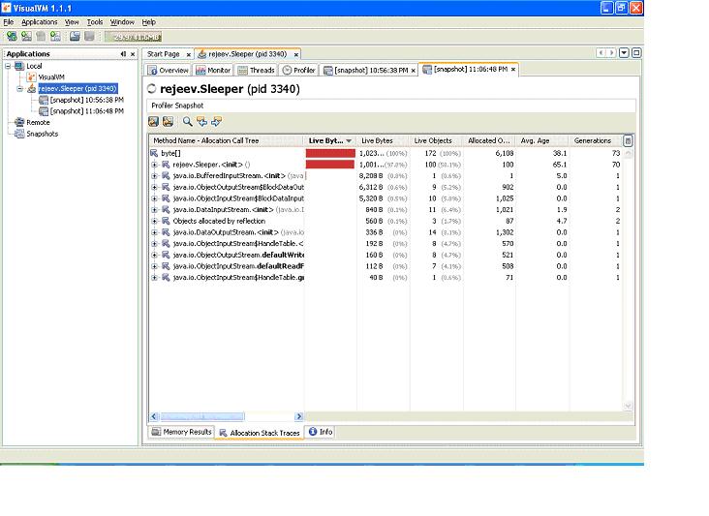Open the Window menu
709x516 pixels.
[122, 22]
